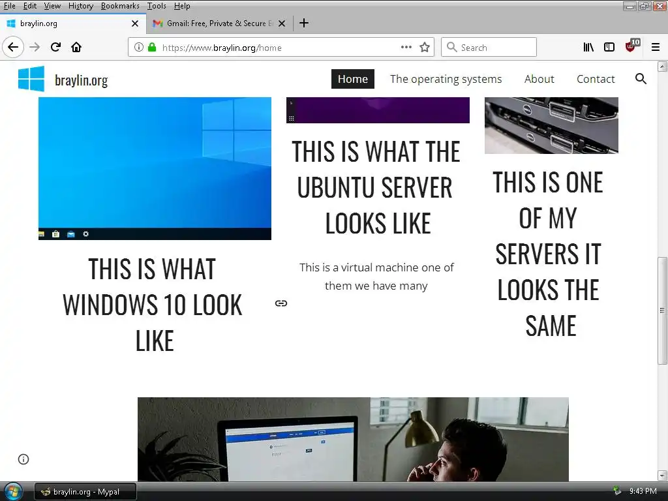
Task: Open the Library bookmarks icon
Action: 588,47
